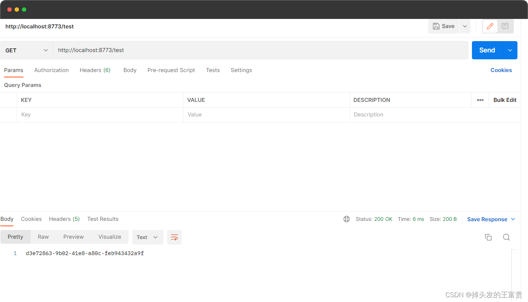
Task: Click the response UUID text line
Action: click(85, 253)
